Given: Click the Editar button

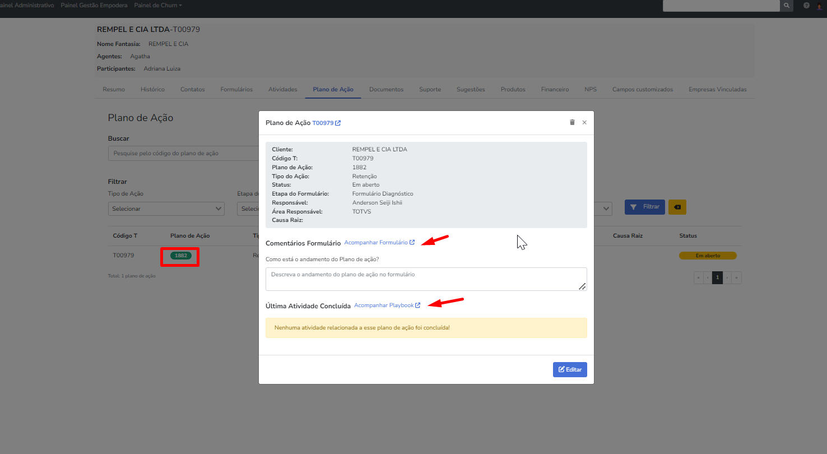Looking at the screenshot, I should click(x=569, y=370).
